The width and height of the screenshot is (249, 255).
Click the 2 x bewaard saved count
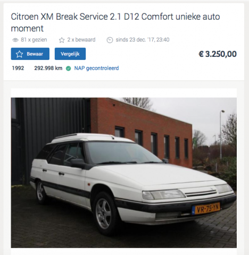pos(81,40)
